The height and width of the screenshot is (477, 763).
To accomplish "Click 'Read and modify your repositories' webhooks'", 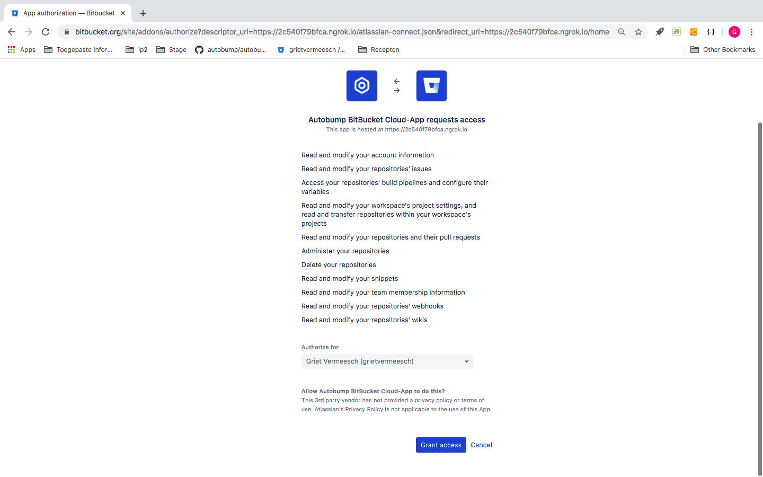I will pos(372,306).
